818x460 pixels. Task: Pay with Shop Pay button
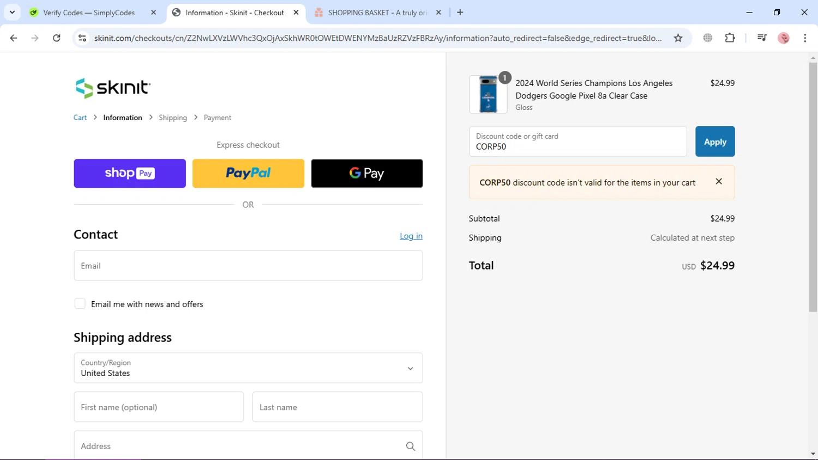pyautogui.click(x=130, y=174)
